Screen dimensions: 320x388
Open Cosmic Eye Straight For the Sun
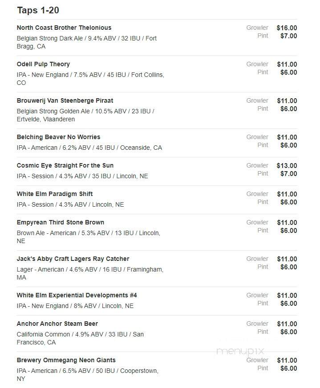(65, 165)
